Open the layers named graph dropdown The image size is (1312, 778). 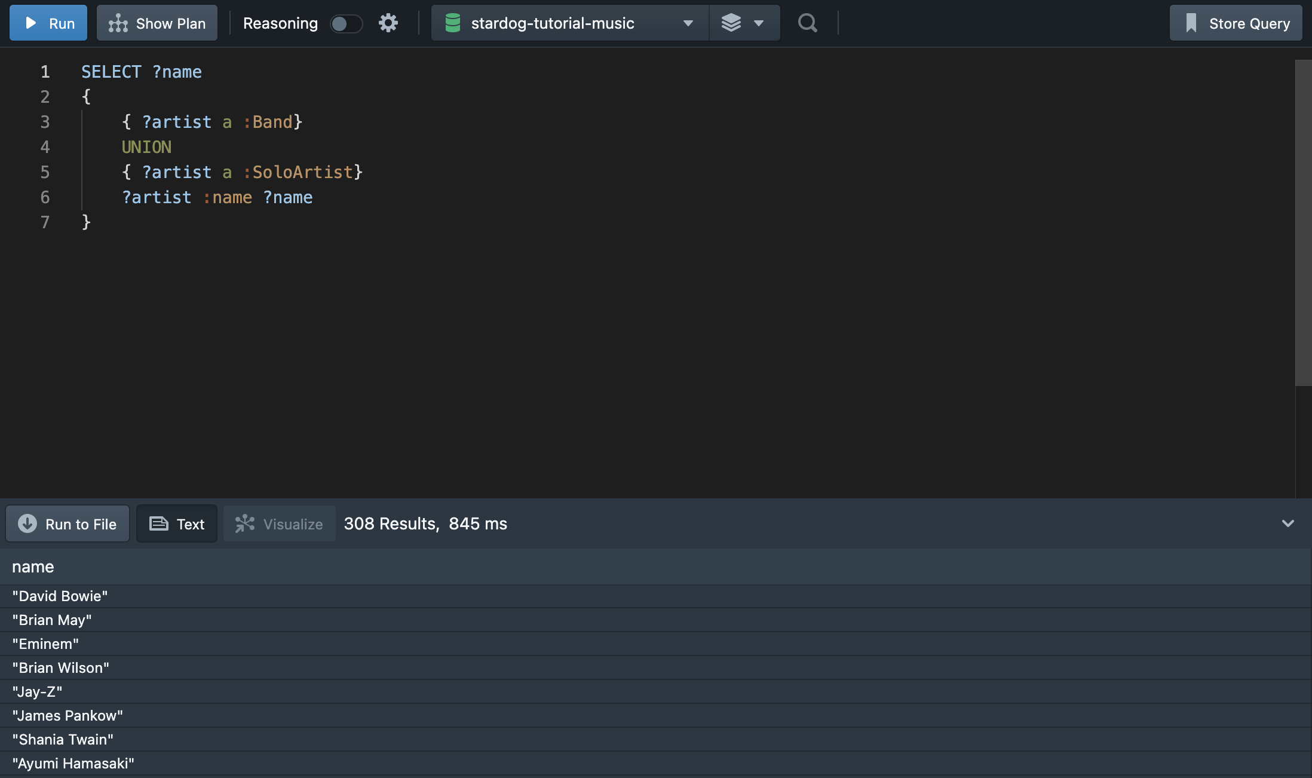[x=744, y=23]
